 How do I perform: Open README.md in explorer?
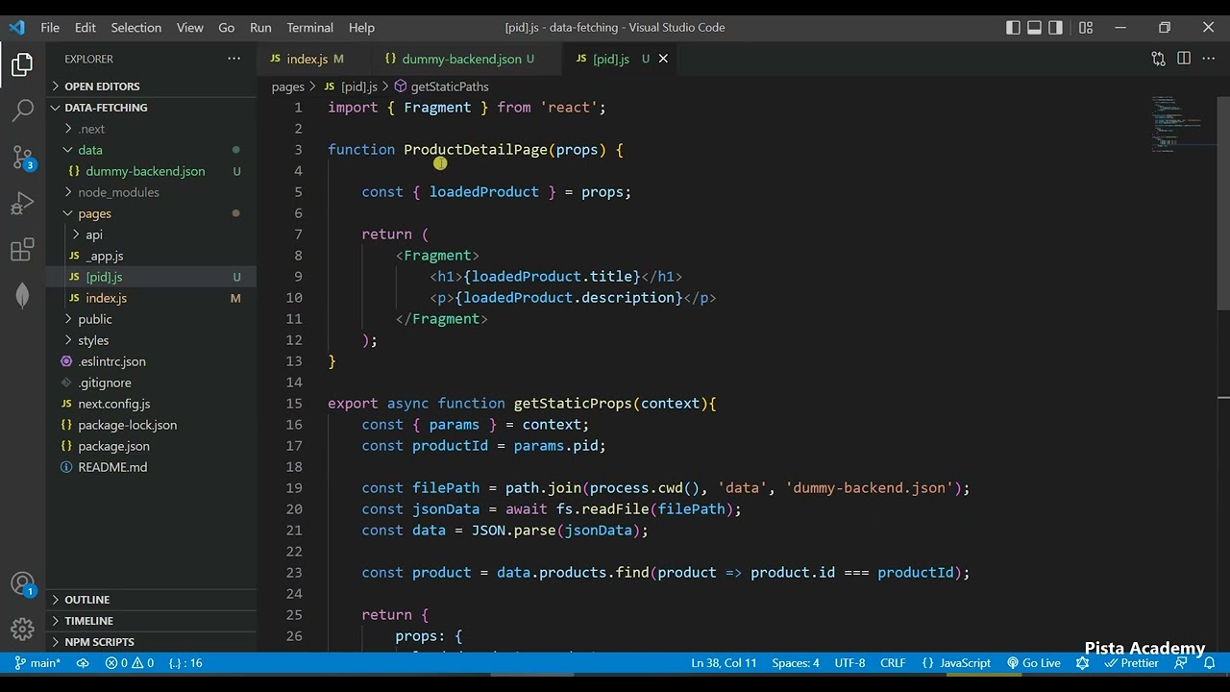(x=151, y=467)
